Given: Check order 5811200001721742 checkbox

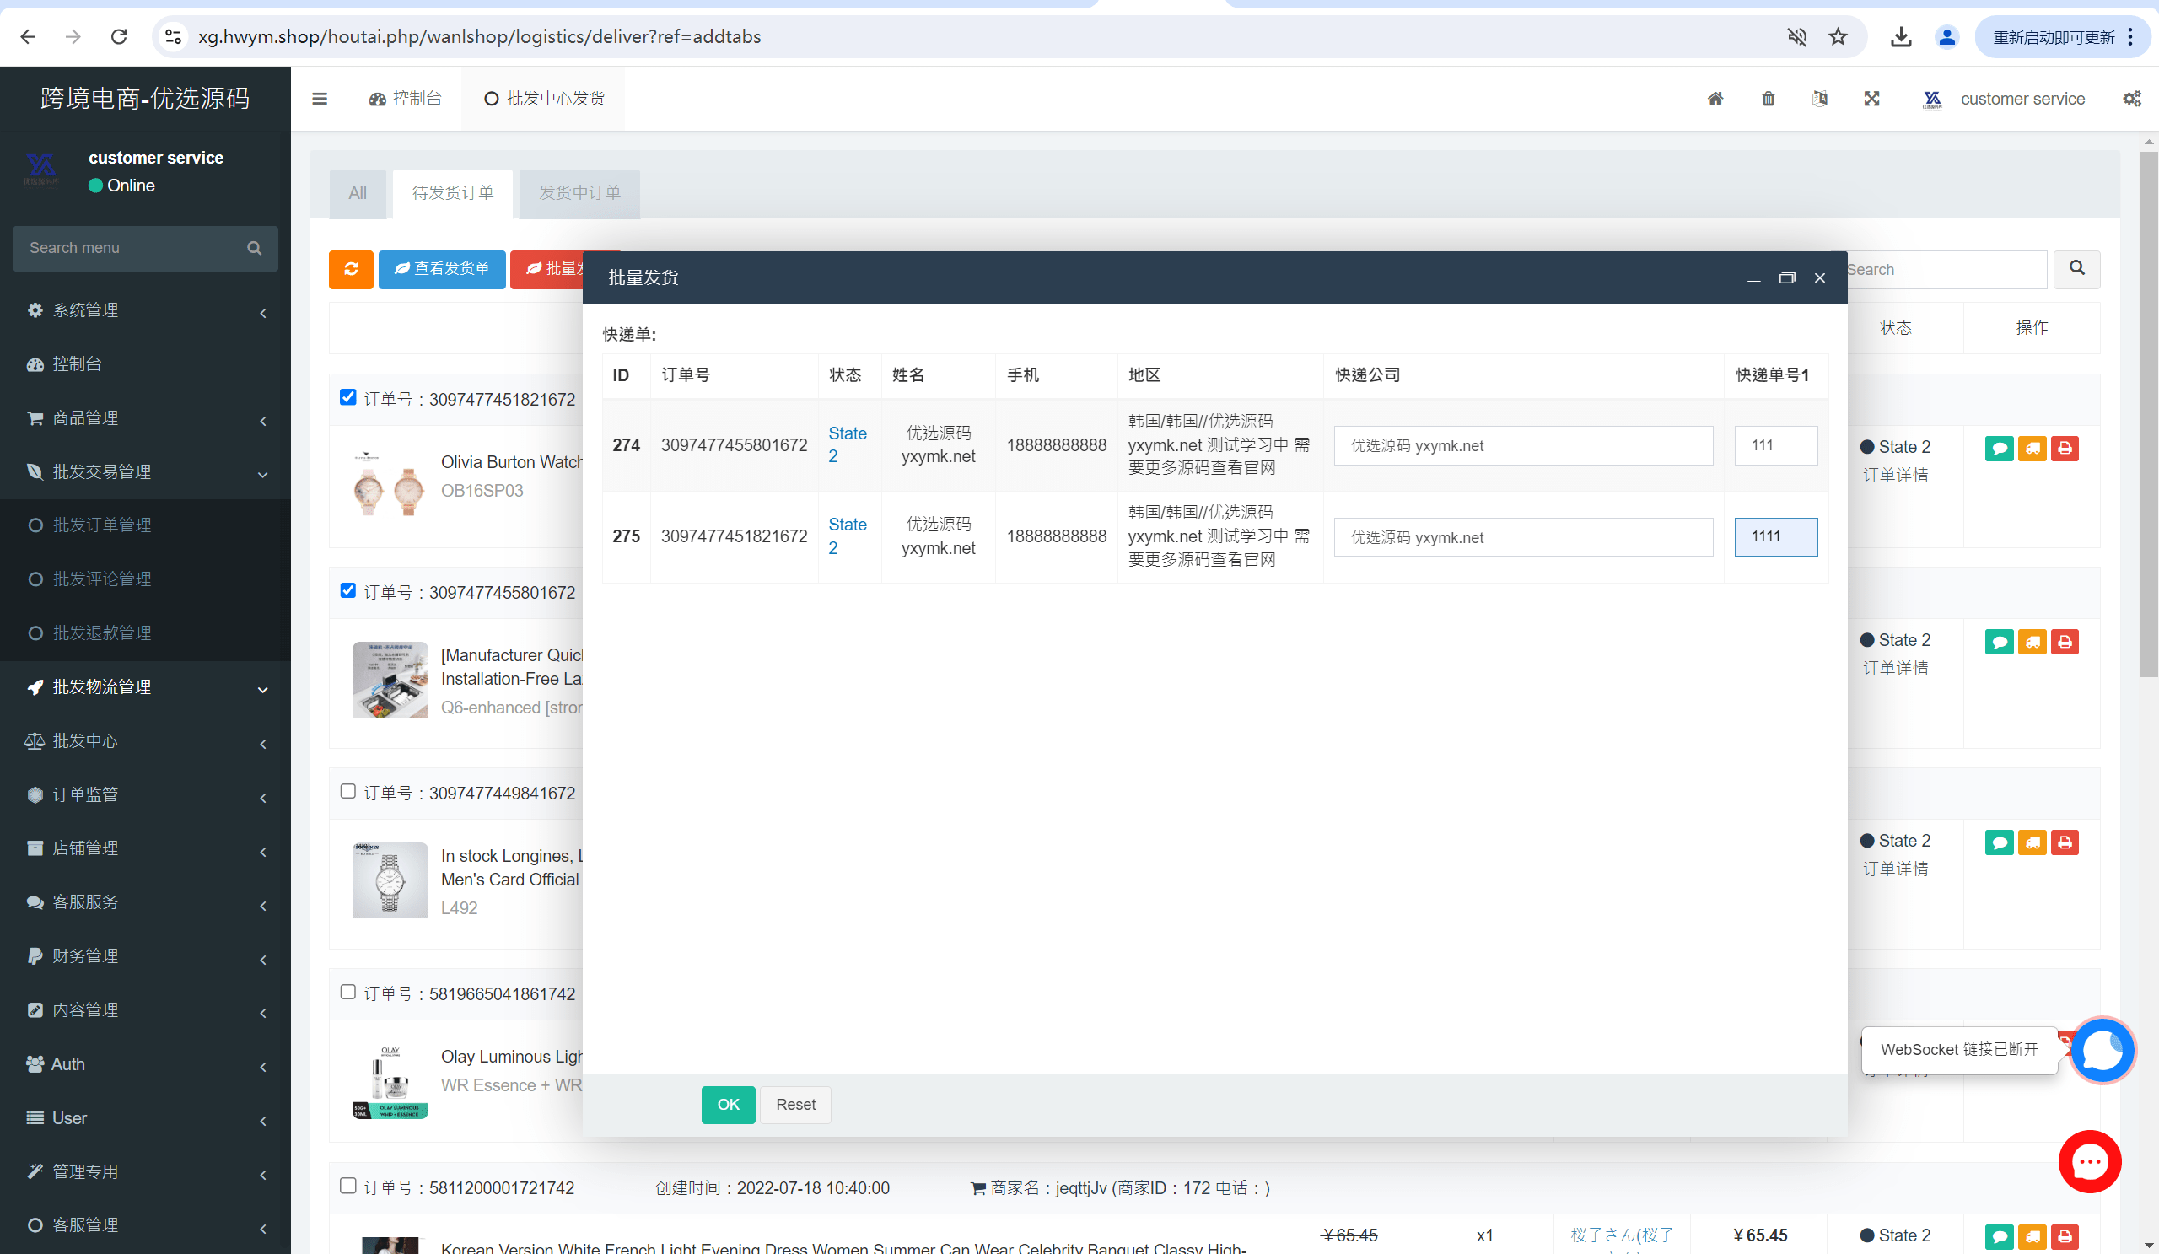Looking at the screenshot, I should pyautogui.click(x=347, y=1186).
